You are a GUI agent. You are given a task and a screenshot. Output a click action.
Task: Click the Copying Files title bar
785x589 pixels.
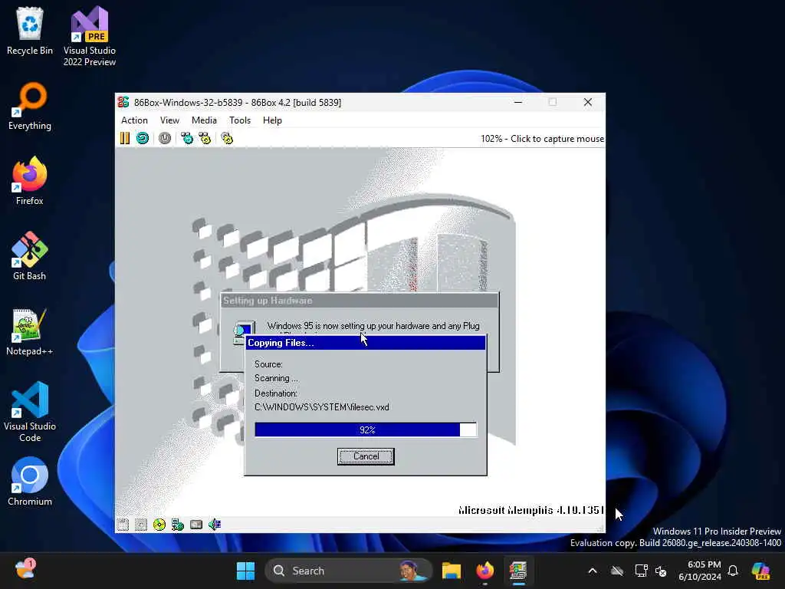tap(366, 343)
